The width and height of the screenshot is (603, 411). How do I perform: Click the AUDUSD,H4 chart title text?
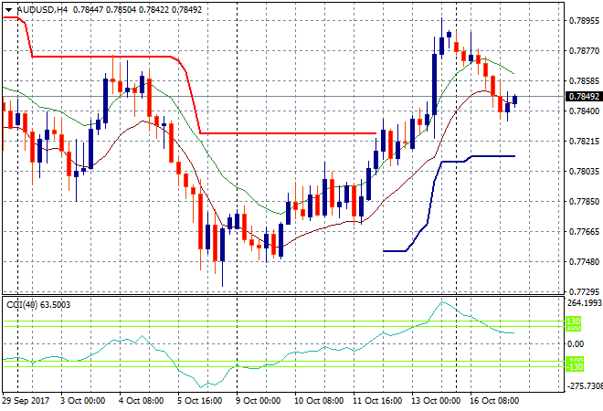43,10
